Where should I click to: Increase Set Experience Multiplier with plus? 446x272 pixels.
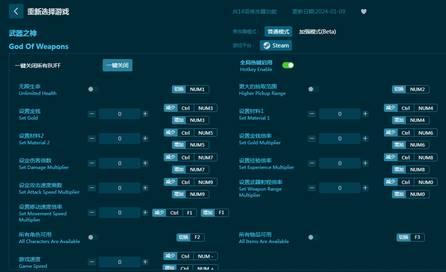[x=365, y=164]
